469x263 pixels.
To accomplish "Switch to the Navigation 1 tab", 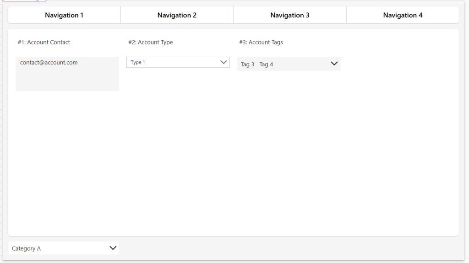I will tap(64, 15).
